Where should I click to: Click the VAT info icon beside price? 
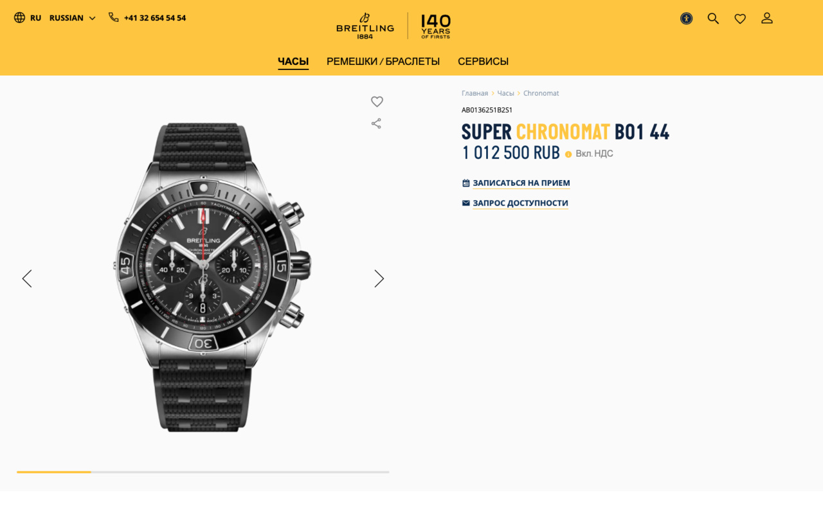pyautogui.click(x=568, y=154)
